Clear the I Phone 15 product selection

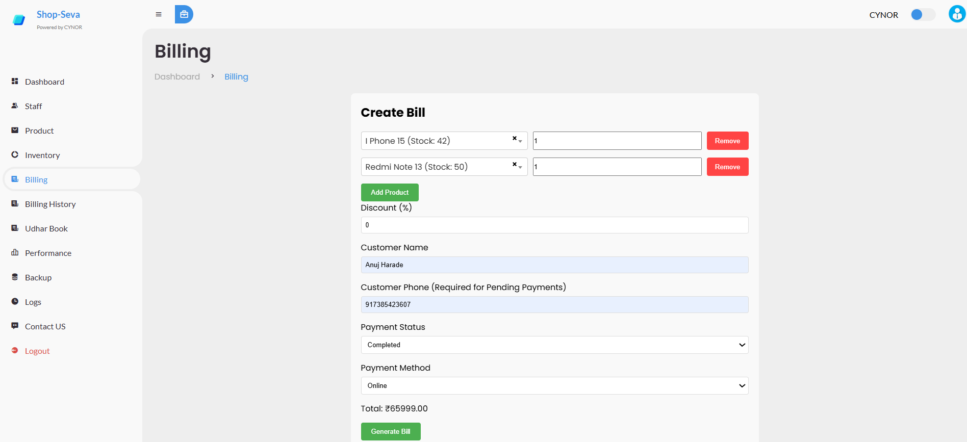pos(514,138)
